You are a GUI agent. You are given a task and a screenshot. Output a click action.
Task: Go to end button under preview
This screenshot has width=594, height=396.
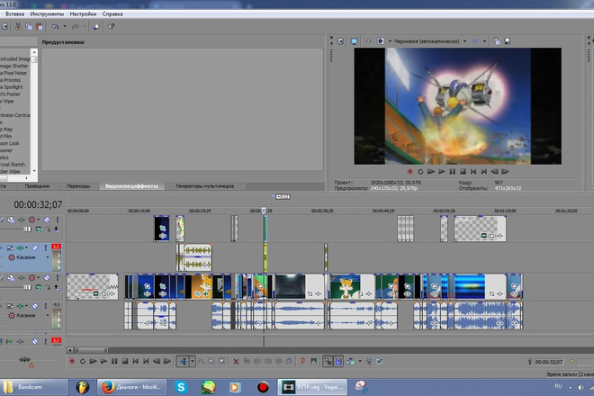(x=484, y=172)
